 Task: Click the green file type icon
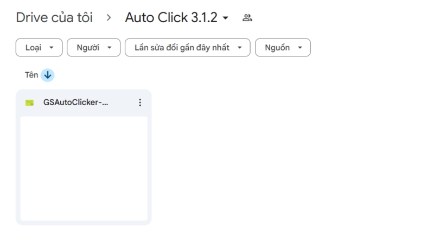click(30, 102)
